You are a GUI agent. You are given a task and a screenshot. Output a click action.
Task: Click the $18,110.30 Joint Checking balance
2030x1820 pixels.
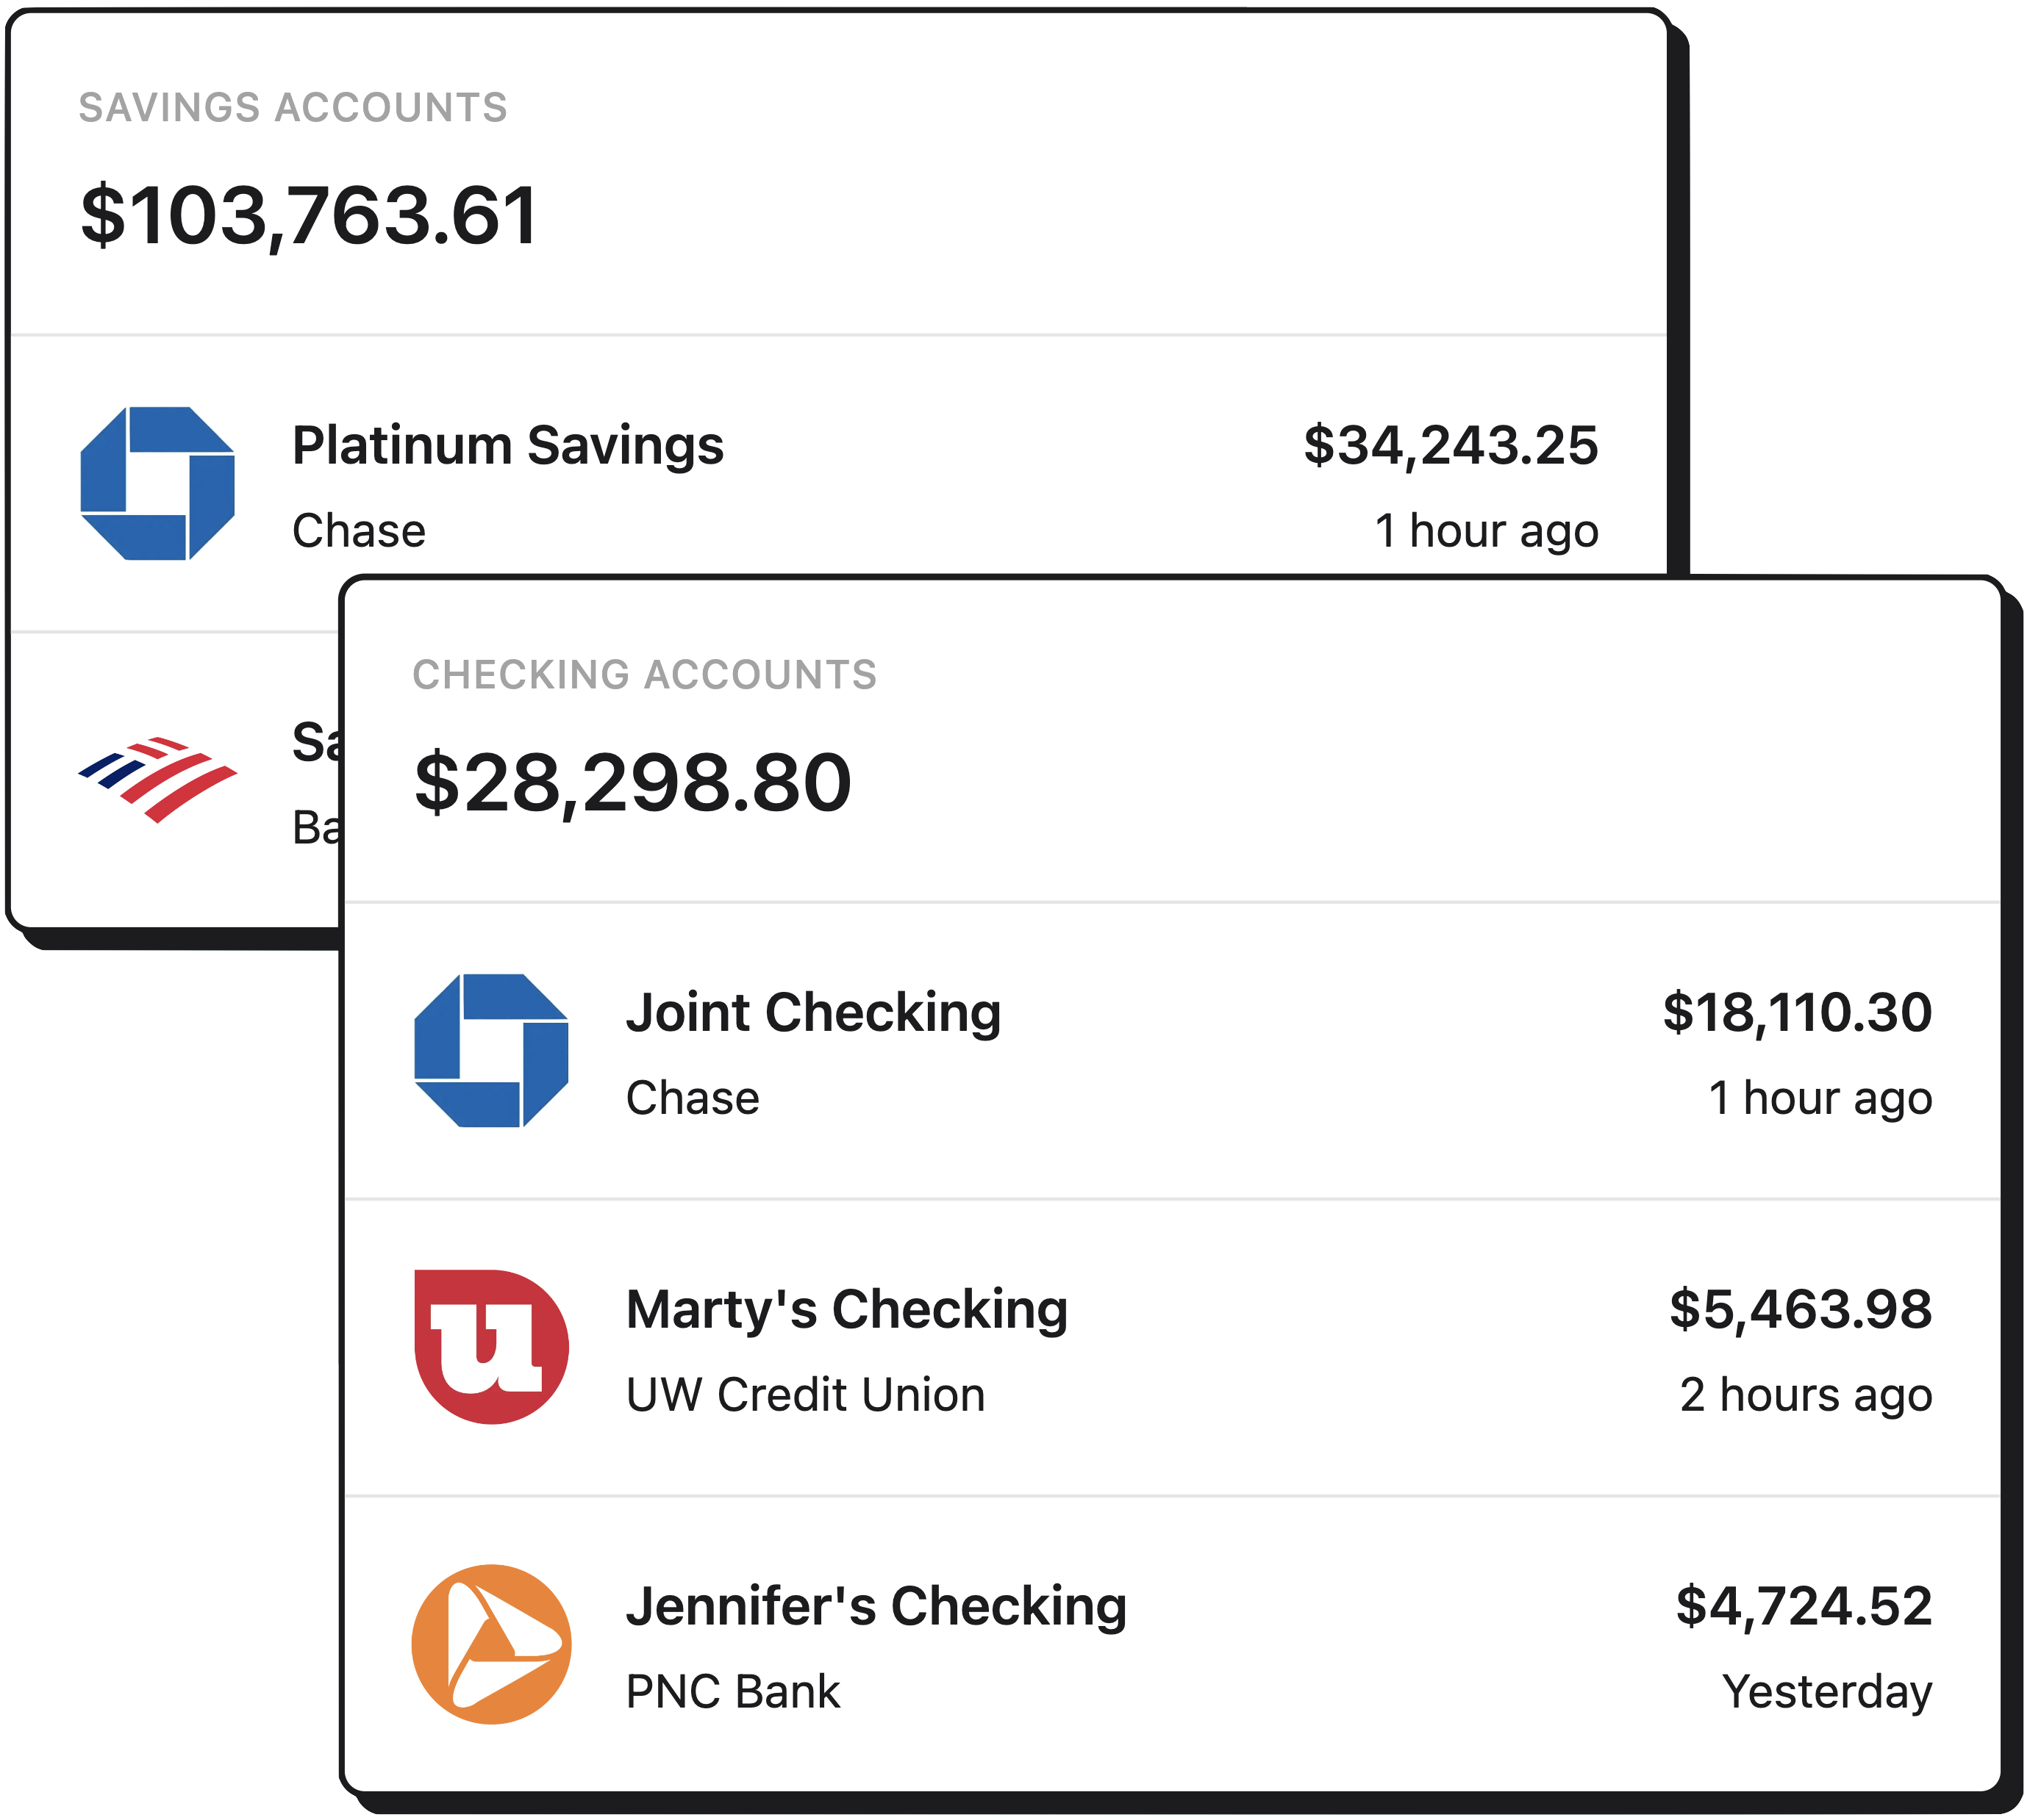1797,1013
